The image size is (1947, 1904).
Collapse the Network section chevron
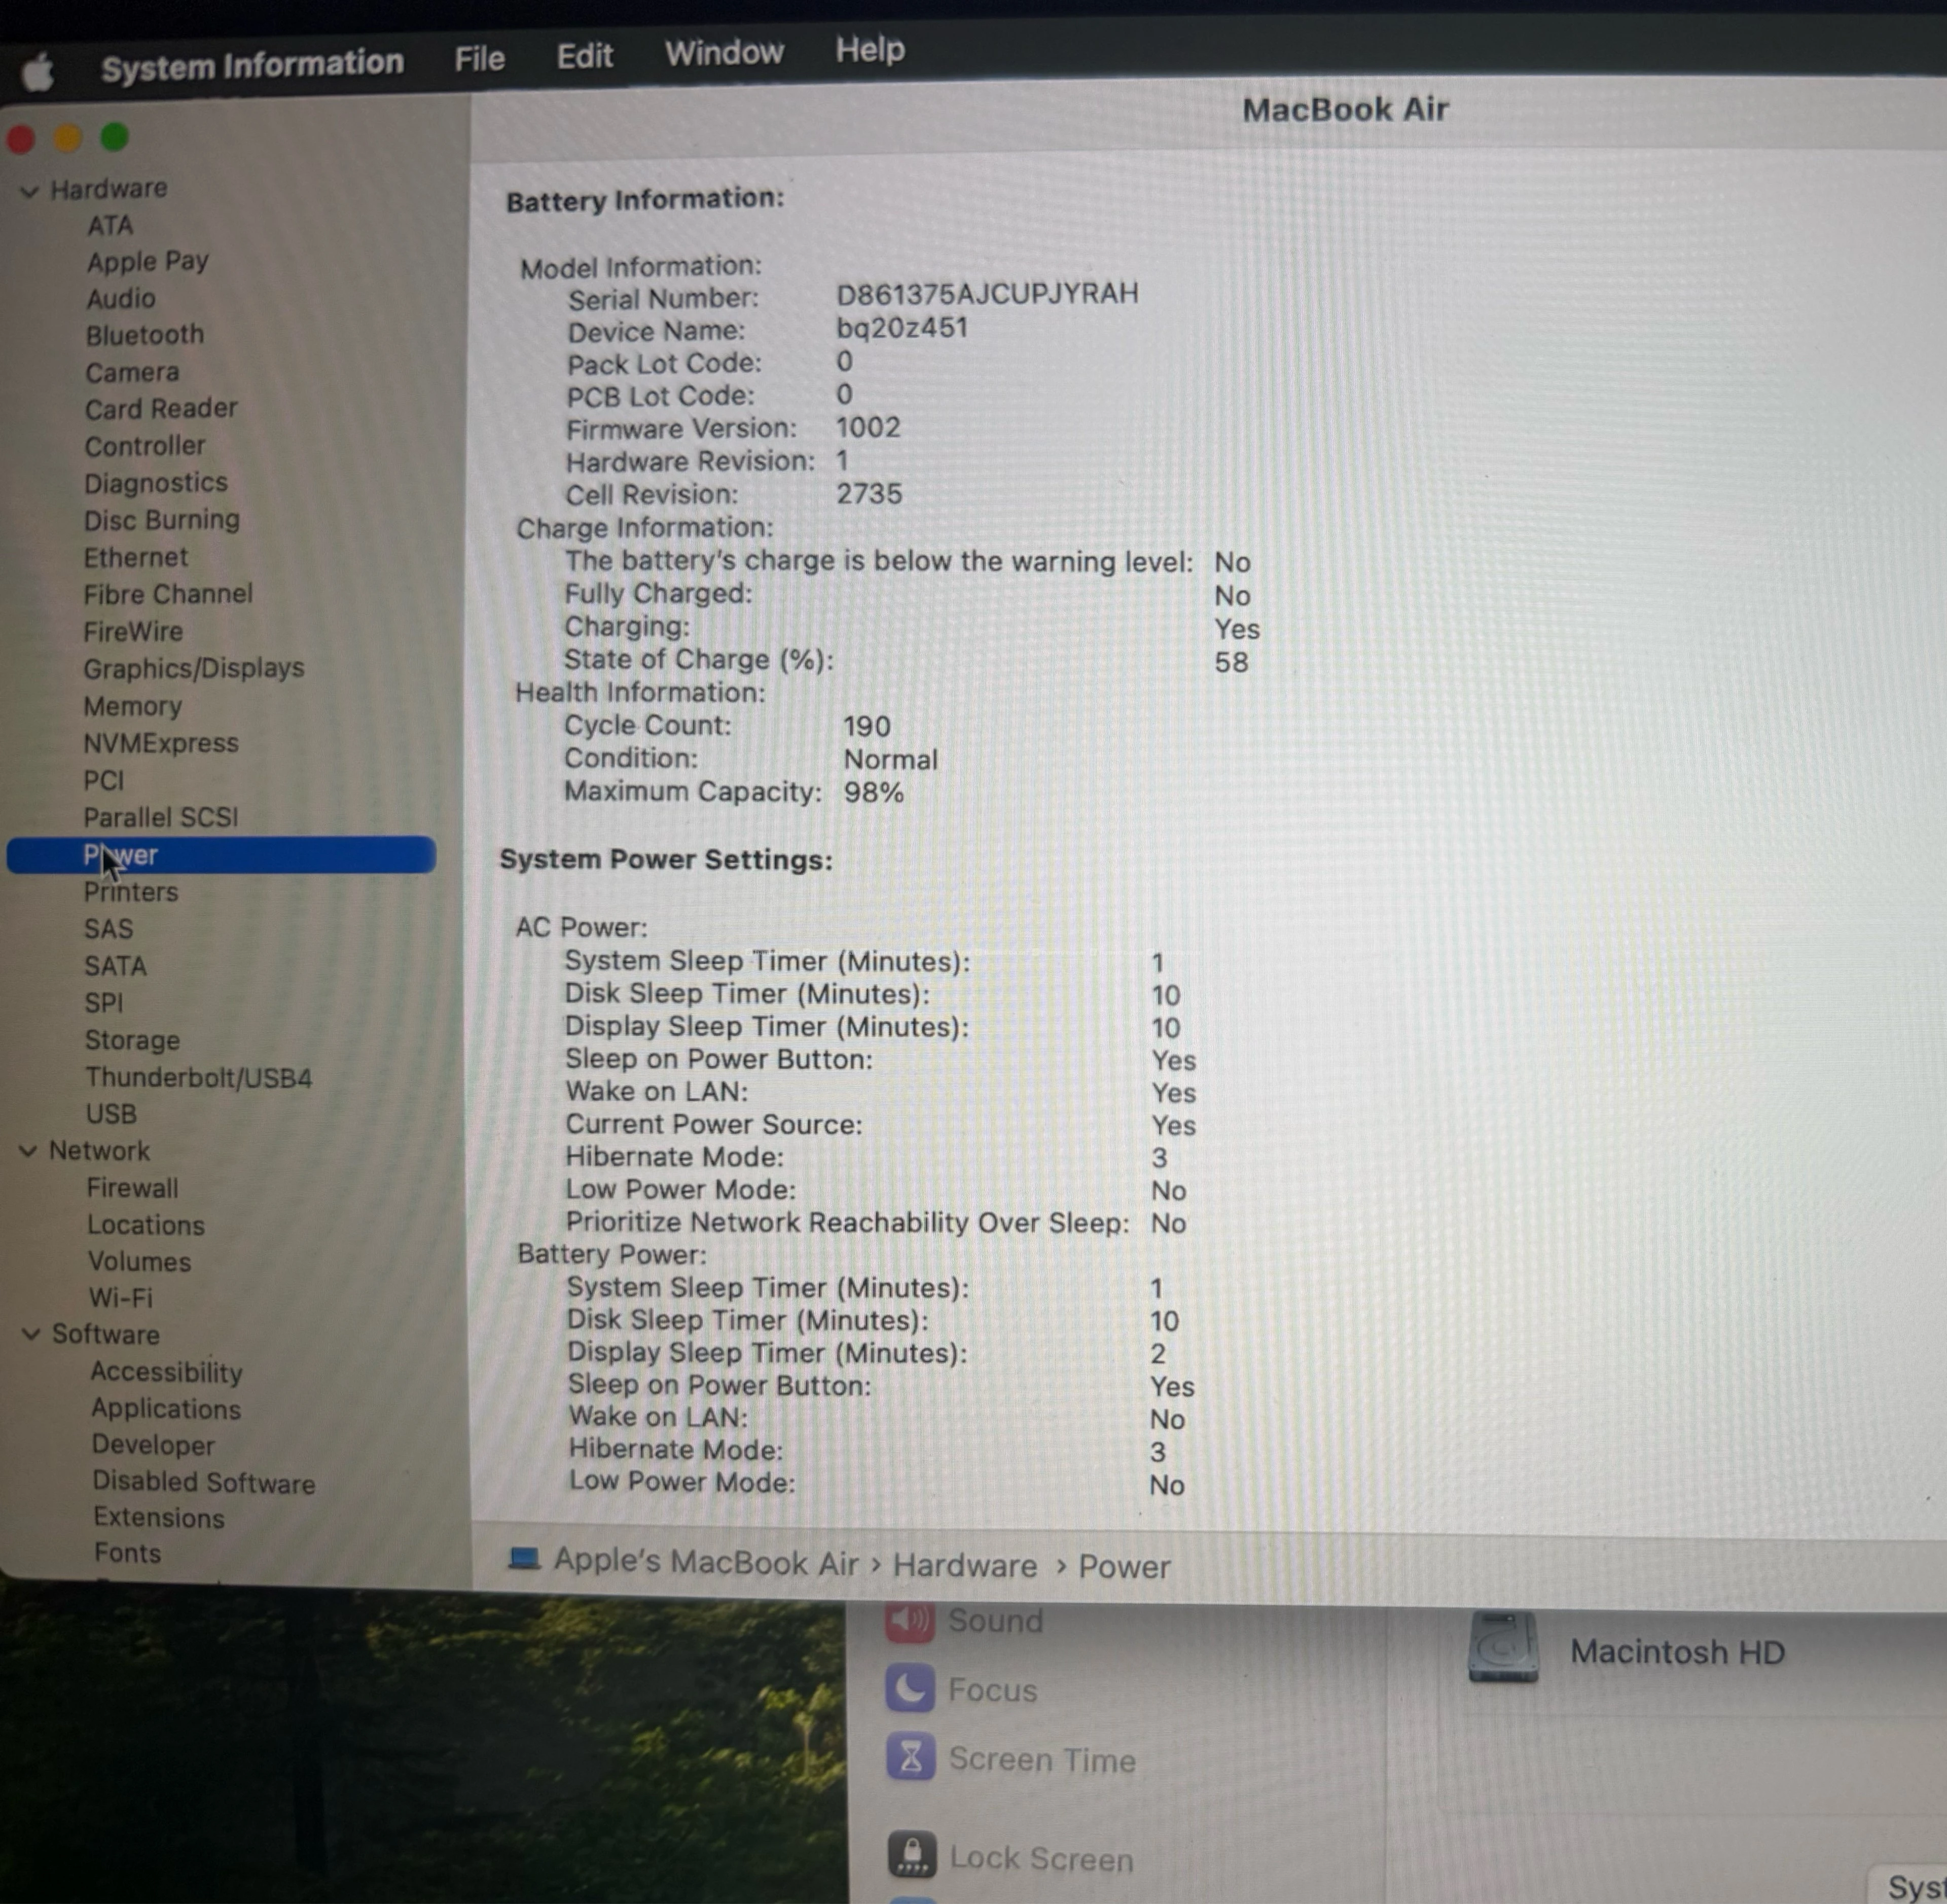click(29, 1151)
